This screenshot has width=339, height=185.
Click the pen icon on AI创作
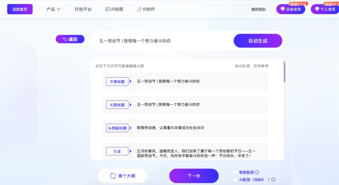(x=139, y=9)
